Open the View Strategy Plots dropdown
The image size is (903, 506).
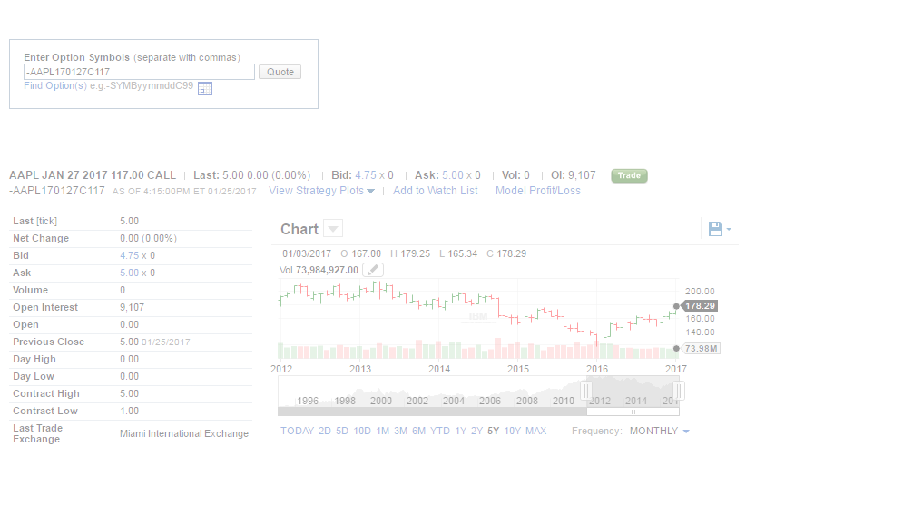[x=322, y=191]
